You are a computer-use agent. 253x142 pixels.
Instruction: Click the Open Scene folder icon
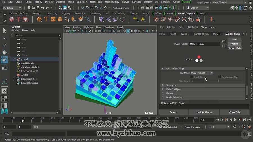coord(33,8)
